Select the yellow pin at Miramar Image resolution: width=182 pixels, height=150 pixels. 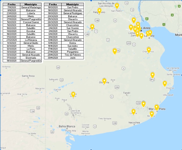[152, 114]
